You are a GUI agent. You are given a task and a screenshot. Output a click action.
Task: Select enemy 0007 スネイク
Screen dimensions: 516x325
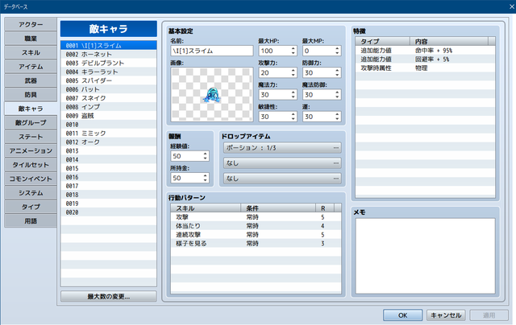click(109, 98)
